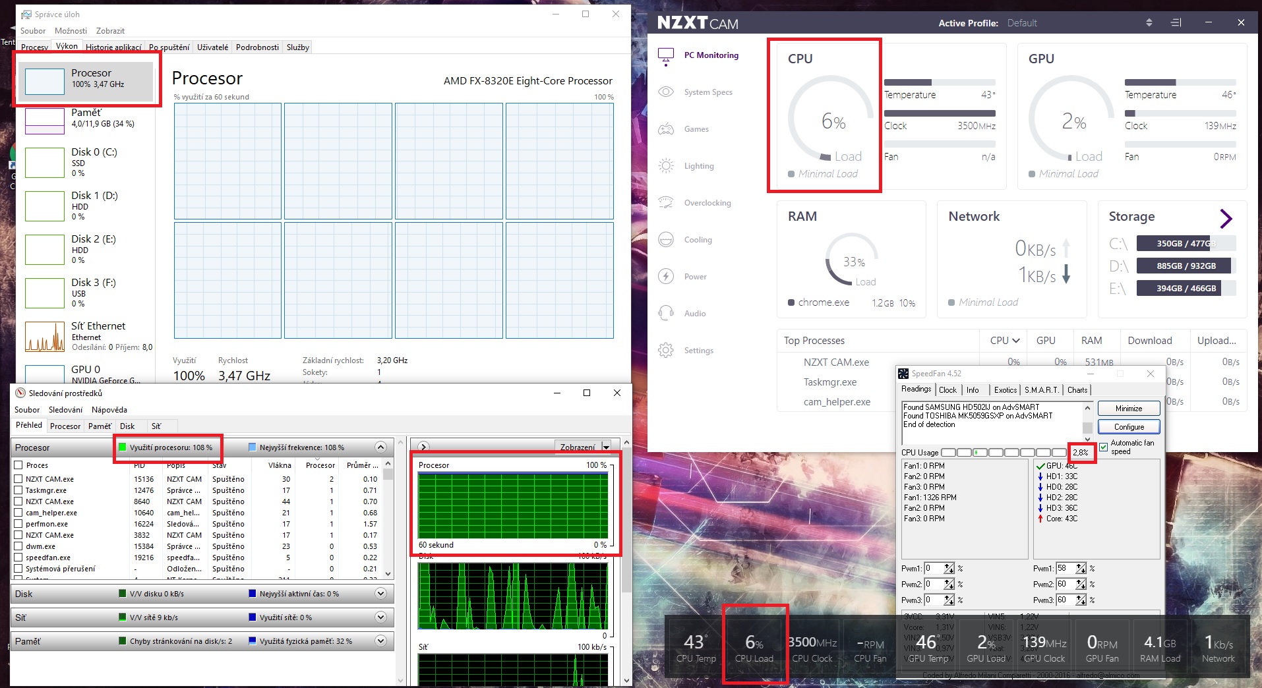The height and width of the screenshot is (688, 1262).
Task: Sort Top Processes by RAM column
Action: 1091,341
